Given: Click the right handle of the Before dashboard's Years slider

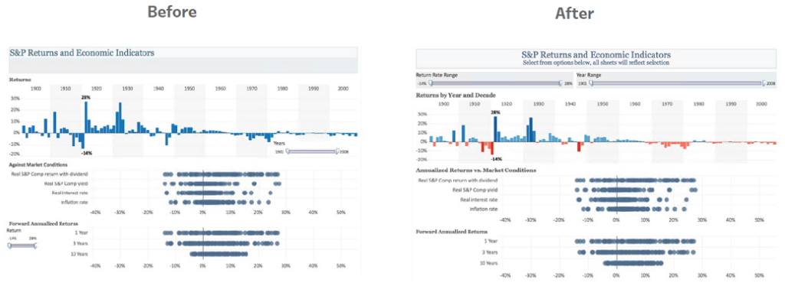Looking at the screenshot, I should click(337, 151).
